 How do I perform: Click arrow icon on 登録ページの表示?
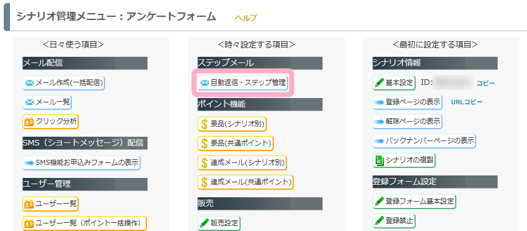pyautogui.click(x=380, y=102)
